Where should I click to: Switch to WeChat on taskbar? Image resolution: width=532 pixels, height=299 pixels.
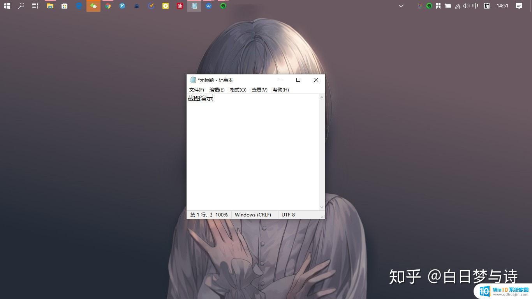(93, 6)
